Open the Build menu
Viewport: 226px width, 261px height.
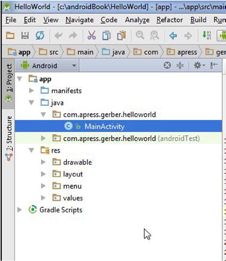click(198, 20)
